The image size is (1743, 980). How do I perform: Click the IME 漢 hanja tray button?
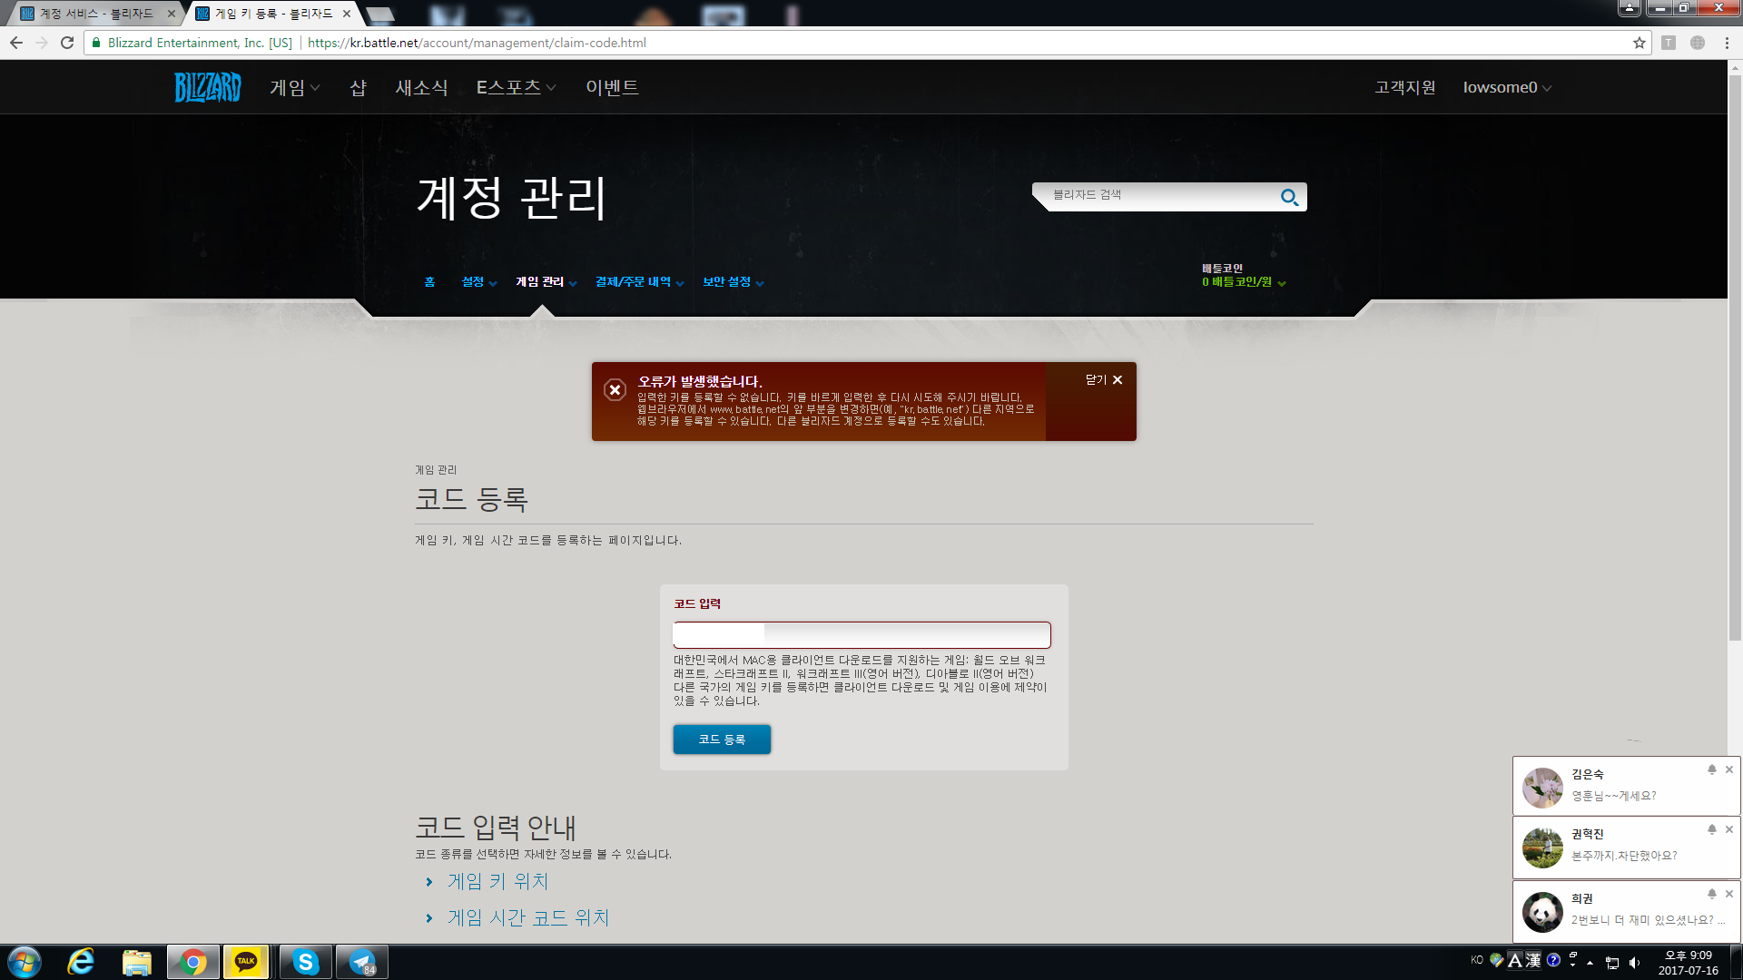[1533, 960]
